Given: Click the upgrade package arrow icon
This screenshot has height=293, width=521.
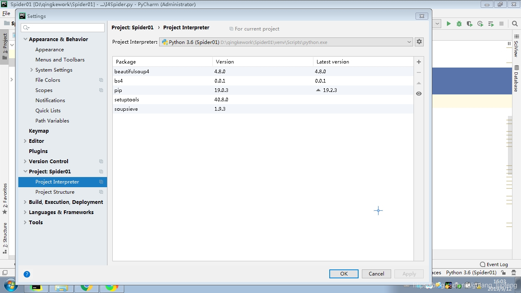Looking at the screenshot, I should tap(418, 83).
